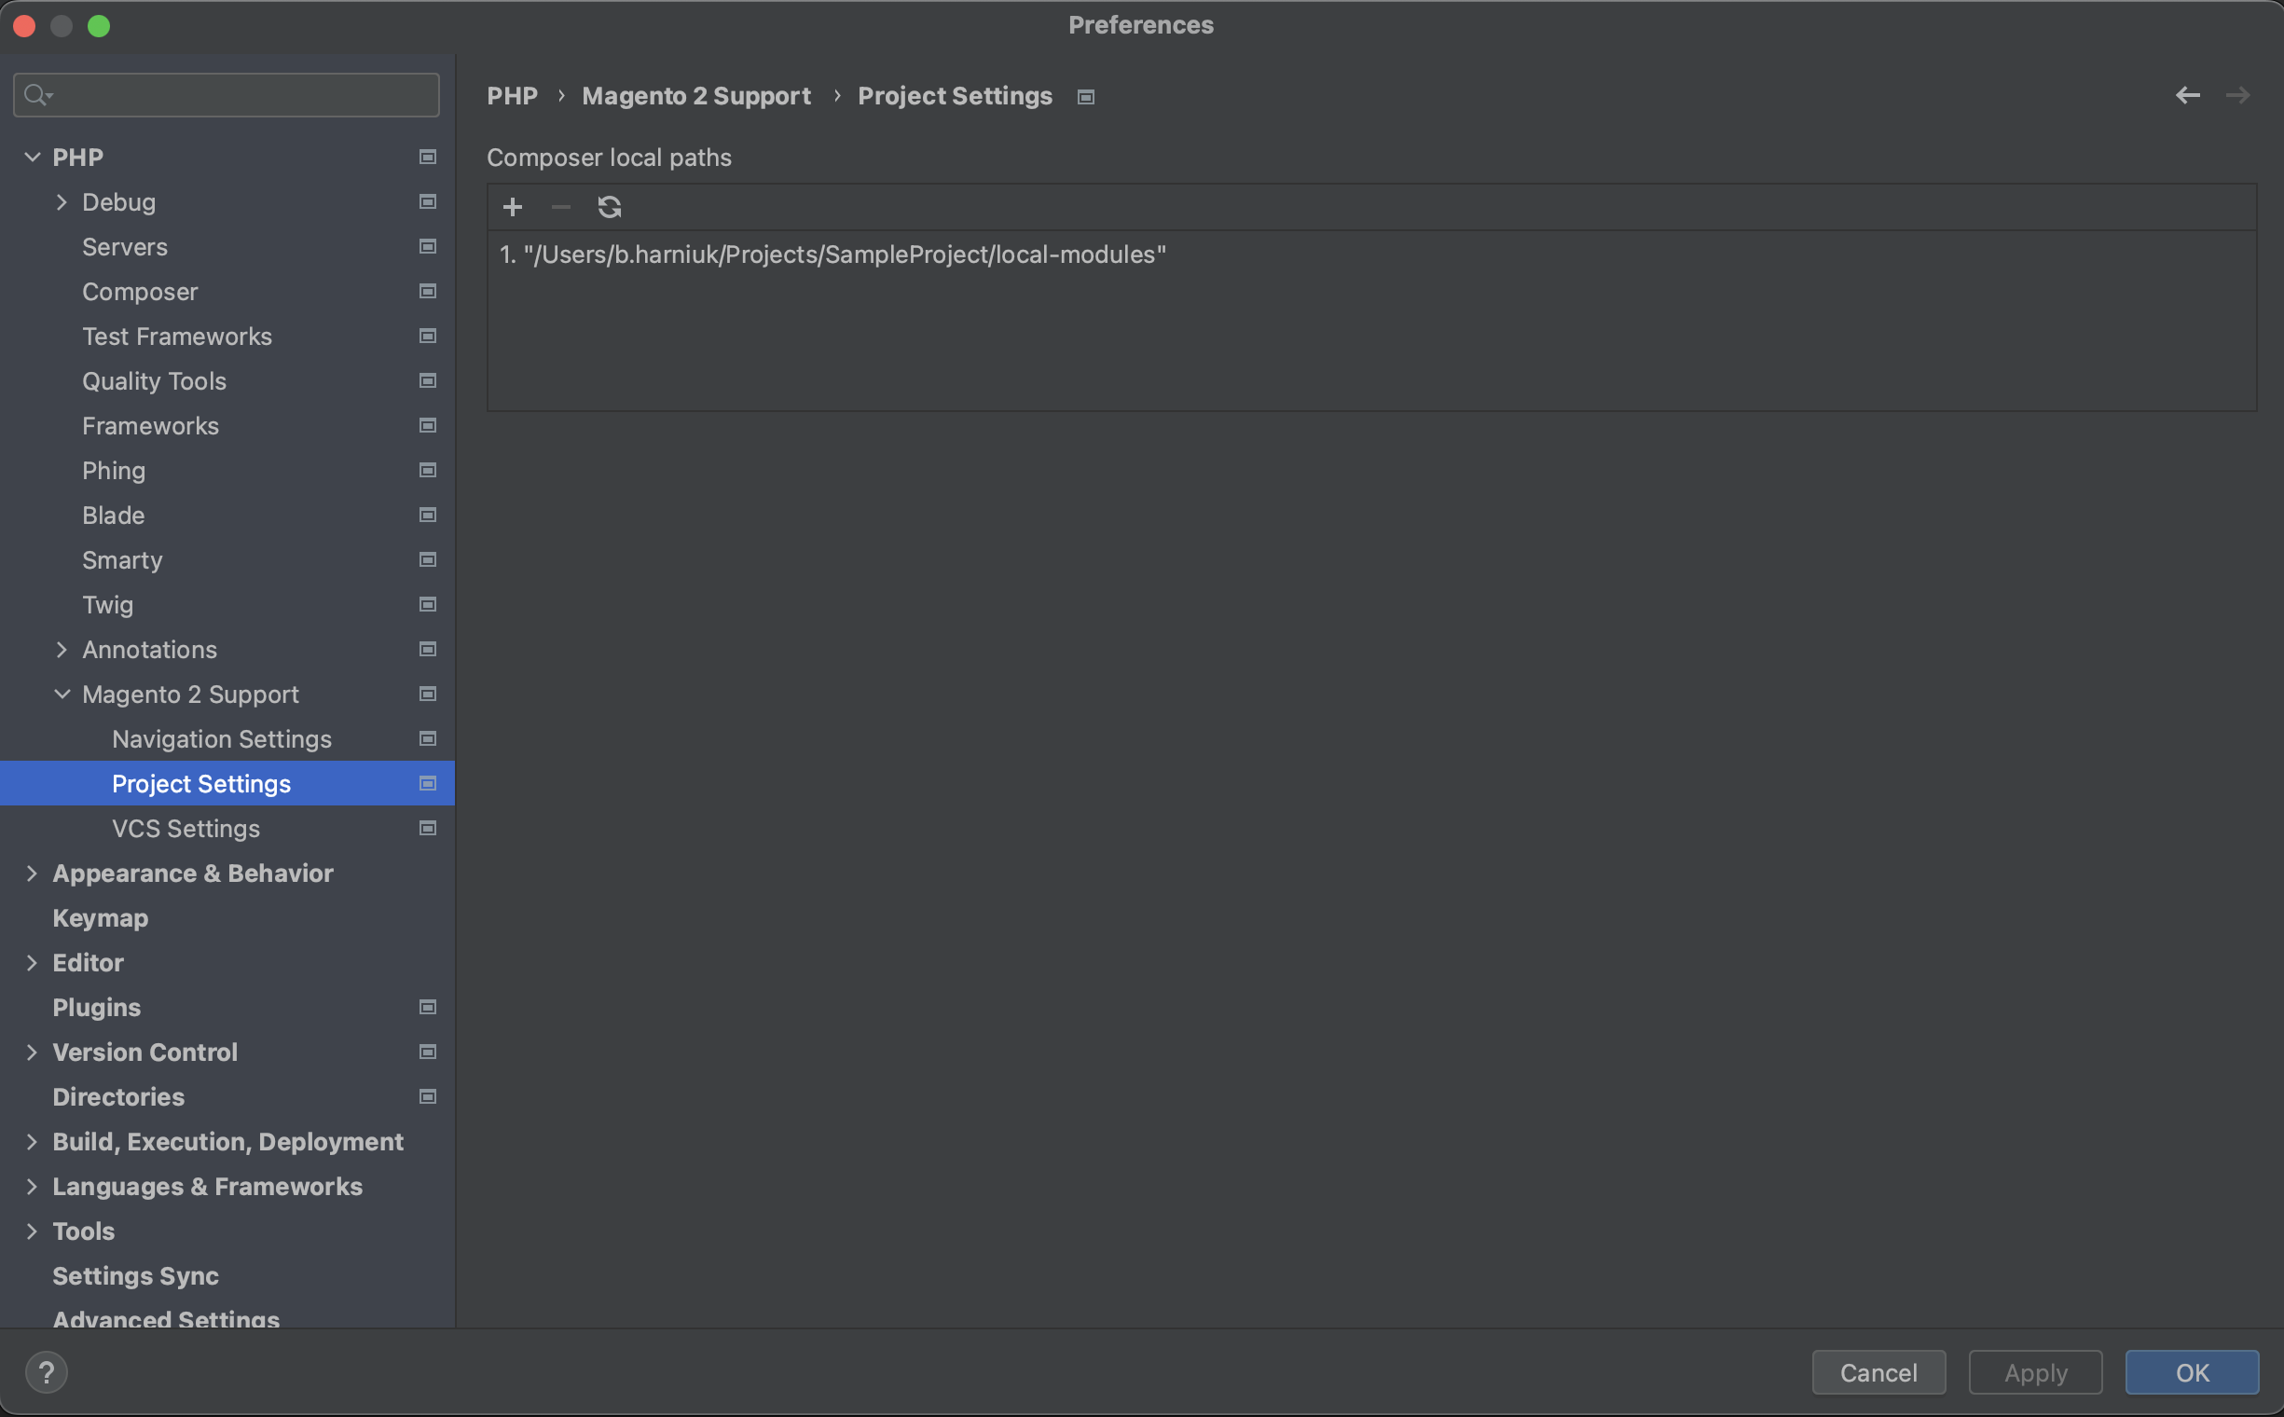Add a new Composer local path
This screenshot has height=1417, width=2284.
pyautogui.click(x=513, y=207)
